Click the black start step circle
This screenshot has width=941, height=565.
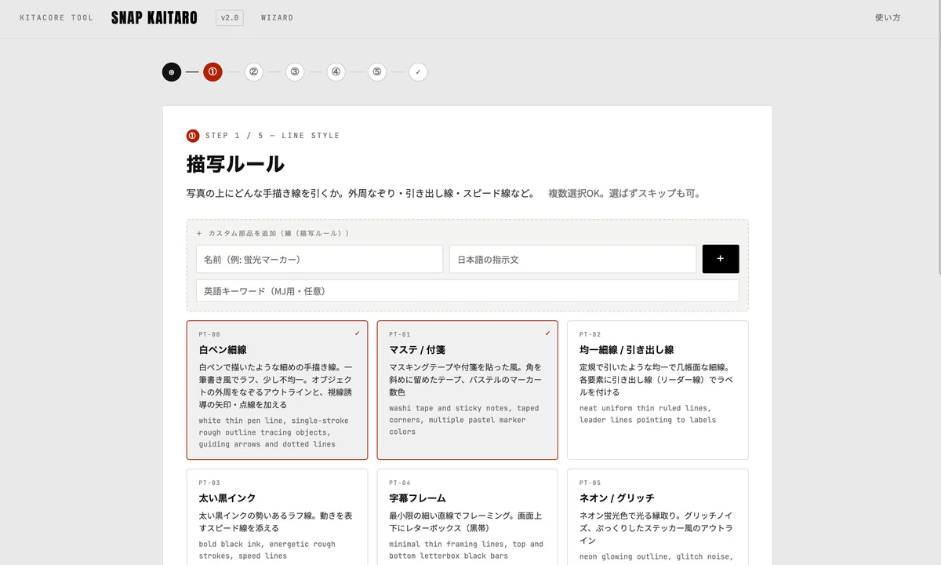pos(172,72)
